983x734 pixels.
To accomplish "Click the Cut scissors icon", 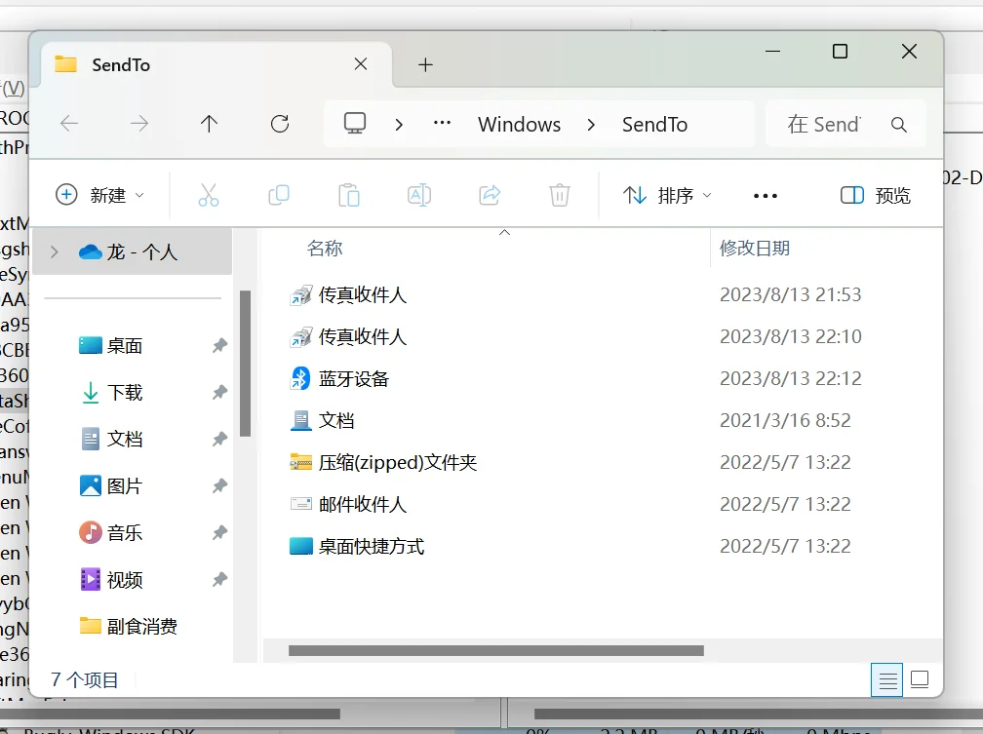I will tap(208, 195).
